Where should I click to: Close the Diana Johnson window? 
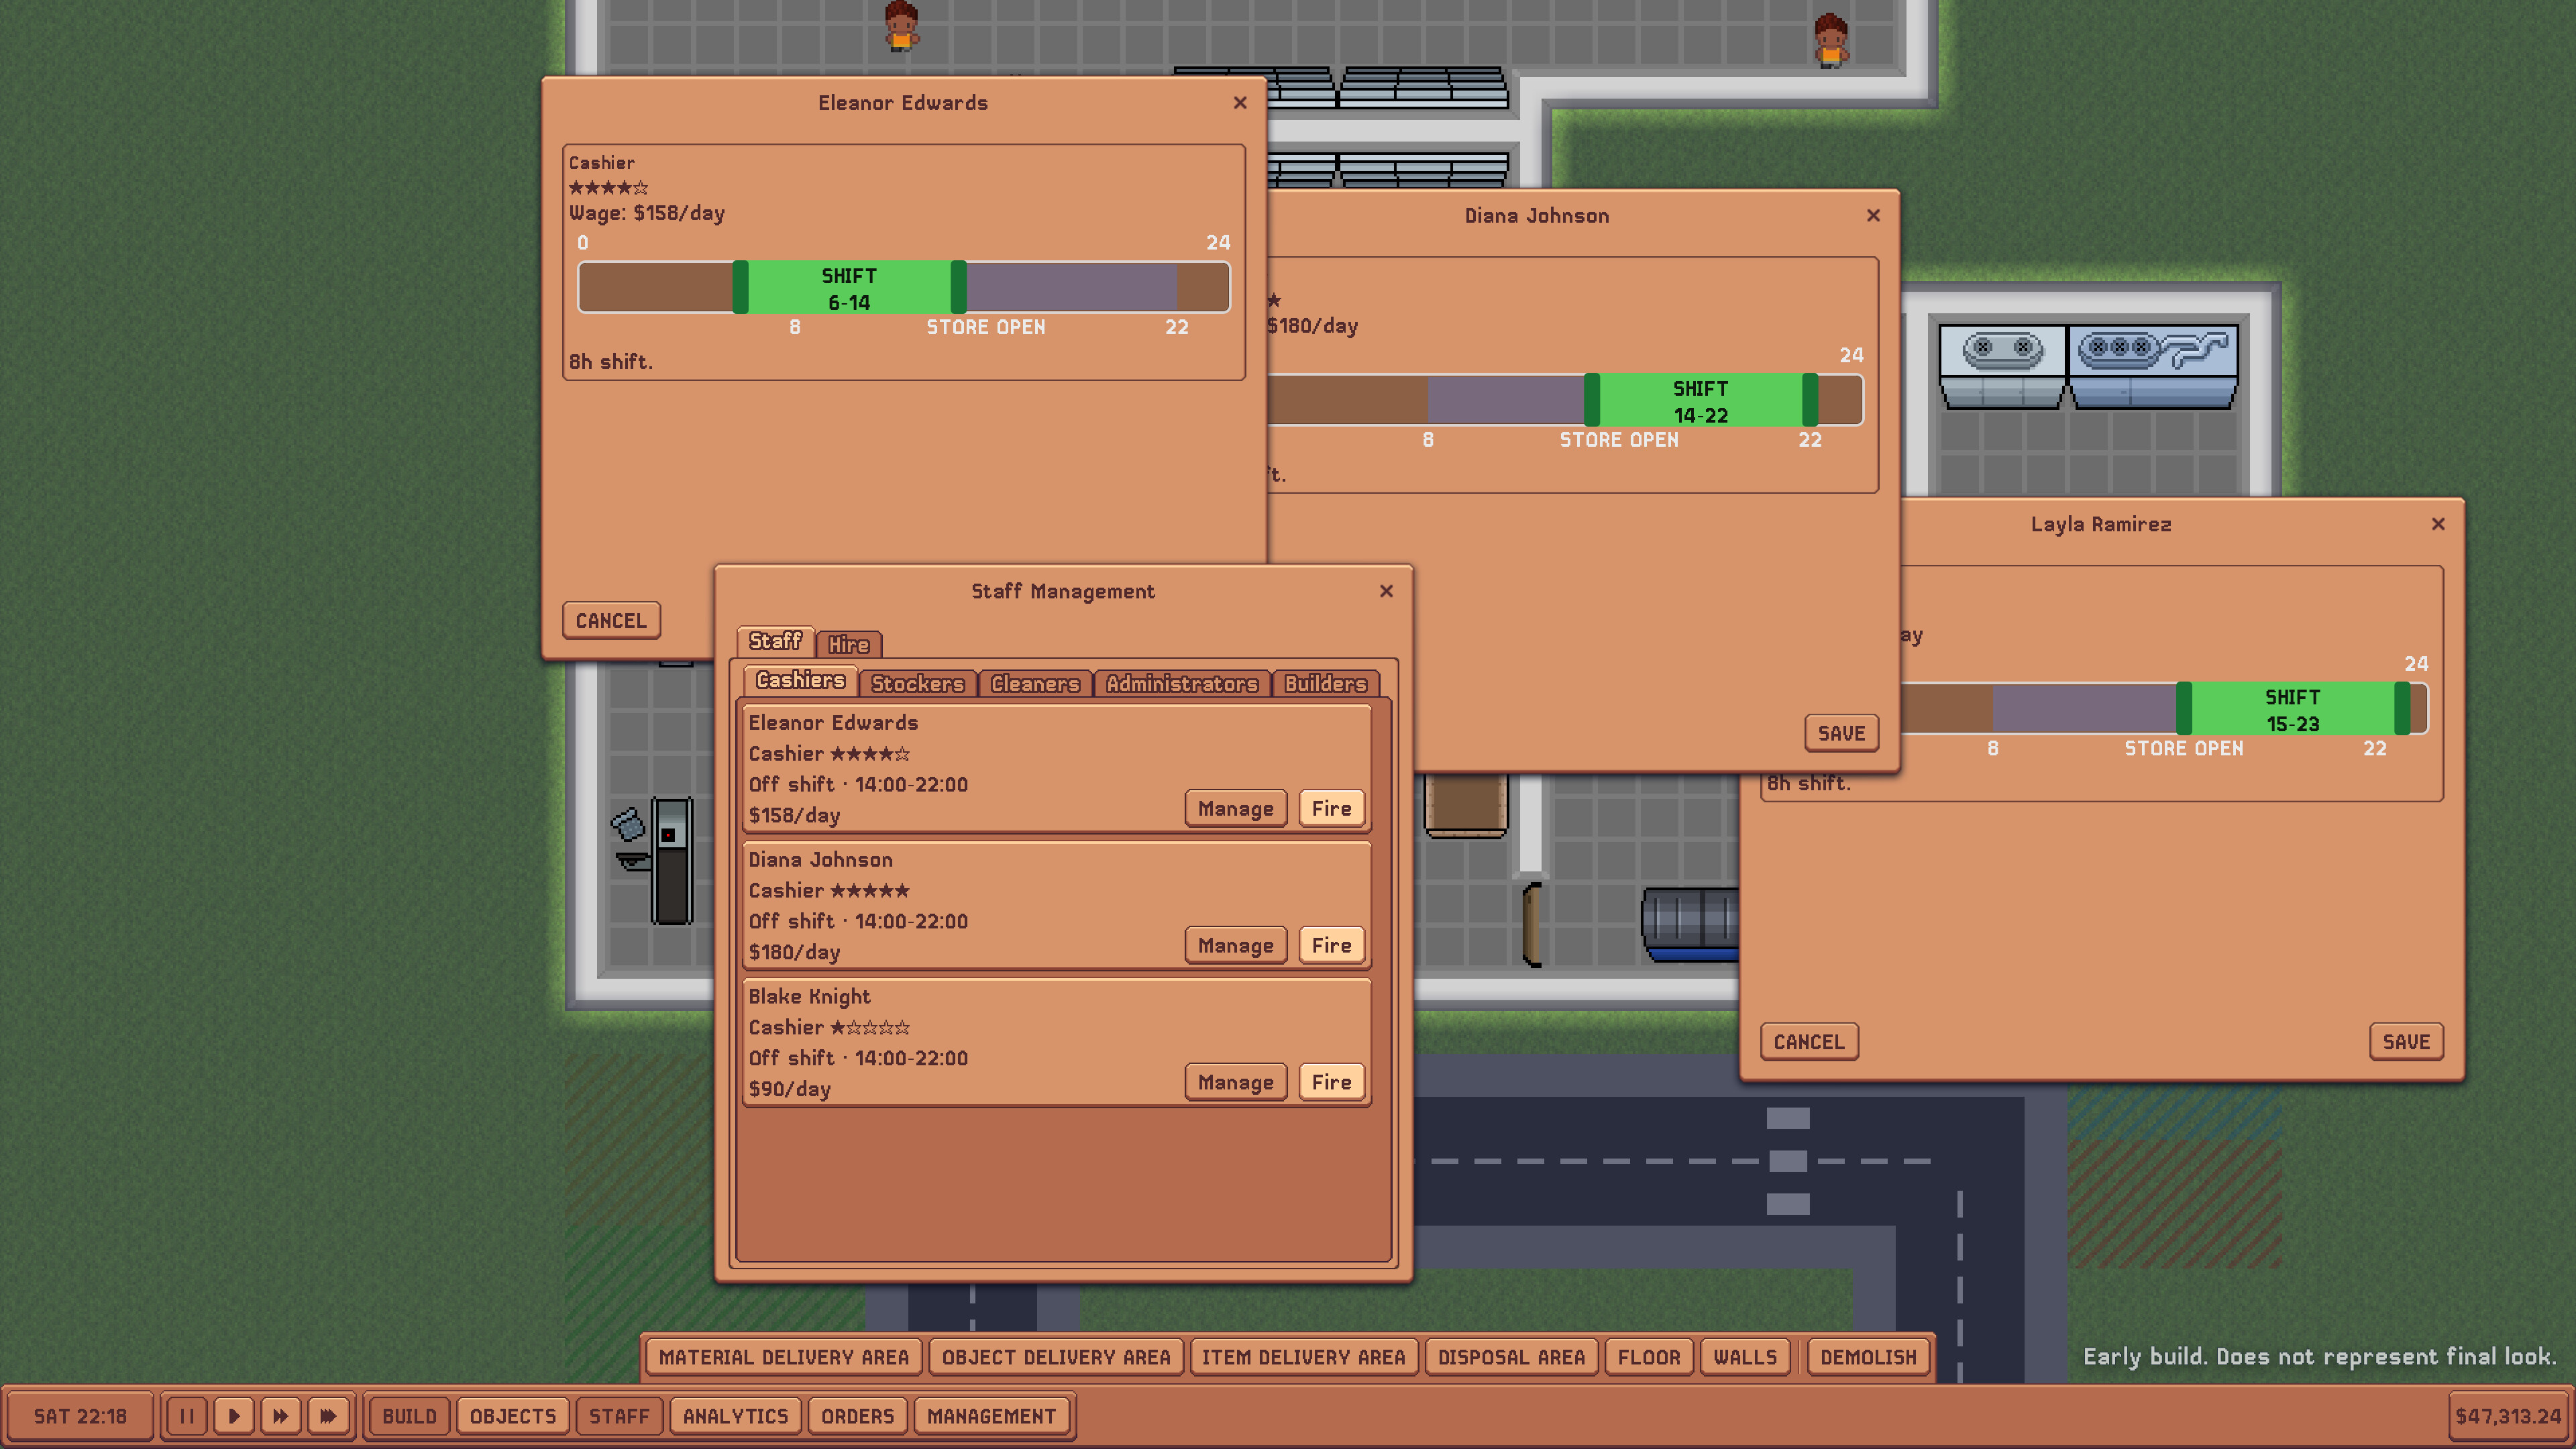(1873, 215)
